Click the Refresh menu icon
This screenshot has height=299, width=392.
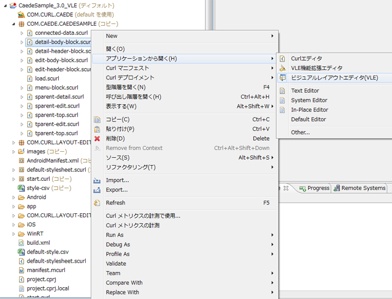(97, 203)
